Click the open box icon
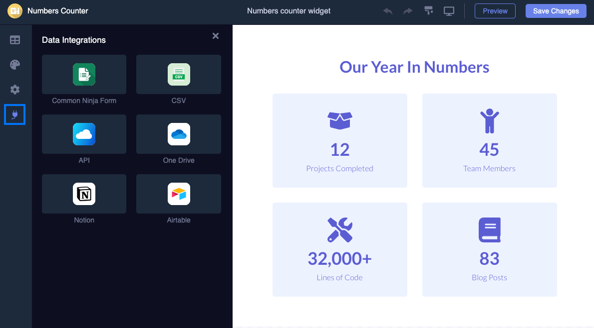 (x=340, y=120)
